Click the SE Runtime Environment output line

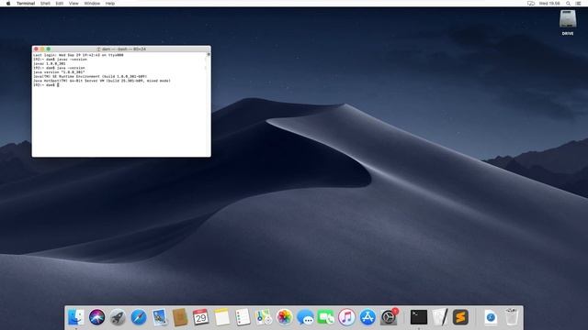(x=90, y=76)
